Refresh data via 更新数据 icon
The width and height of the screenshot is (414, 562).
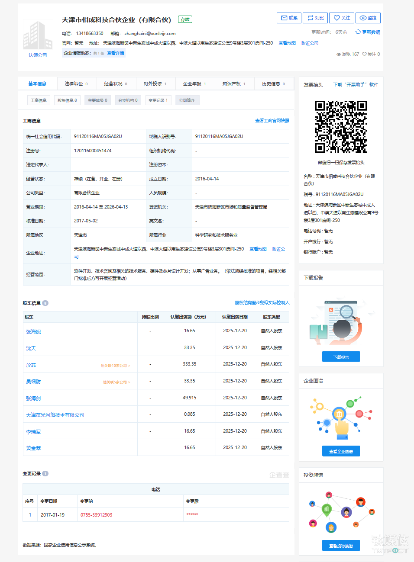(368, 32)
